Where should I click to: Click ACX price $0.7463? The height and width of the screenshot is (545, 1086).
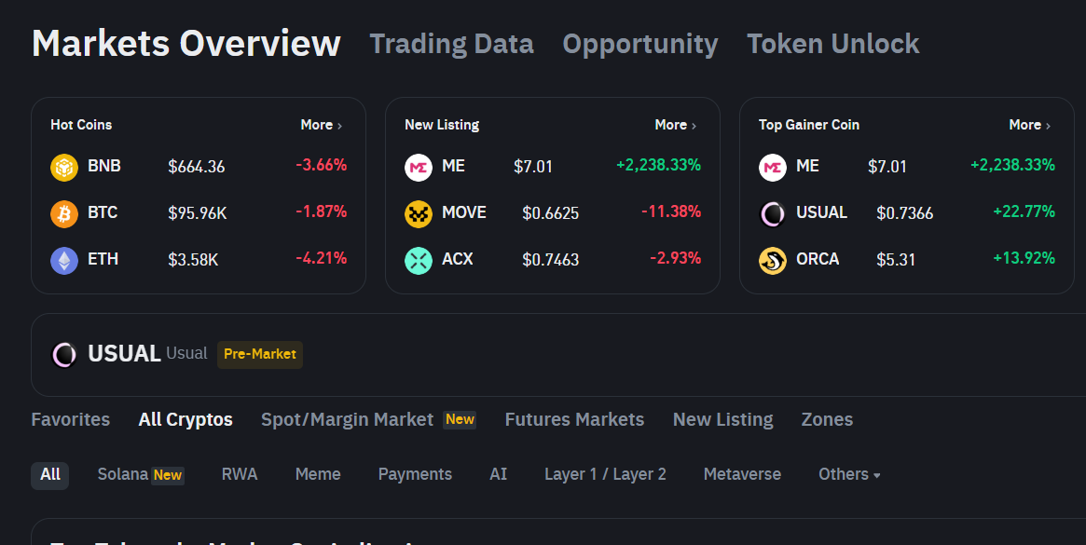[x=551, y=260]
